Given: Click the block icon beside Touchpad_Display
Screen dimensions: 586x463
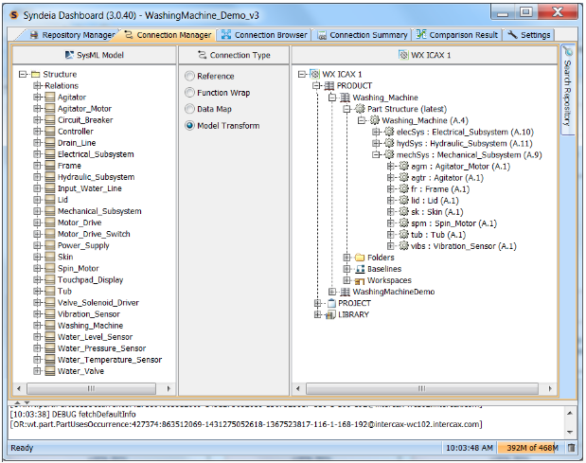Looking at the screenshot, I should point(50,280).
